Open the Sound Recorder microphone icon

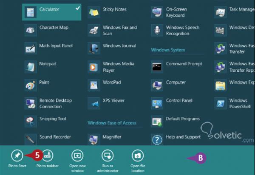coord(31,139)
